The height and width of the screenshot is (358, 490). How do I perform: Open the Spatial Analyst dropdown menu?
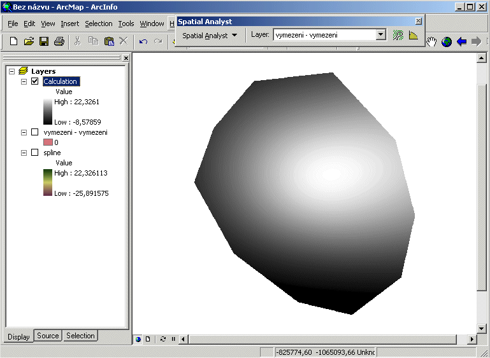point(210,36)
